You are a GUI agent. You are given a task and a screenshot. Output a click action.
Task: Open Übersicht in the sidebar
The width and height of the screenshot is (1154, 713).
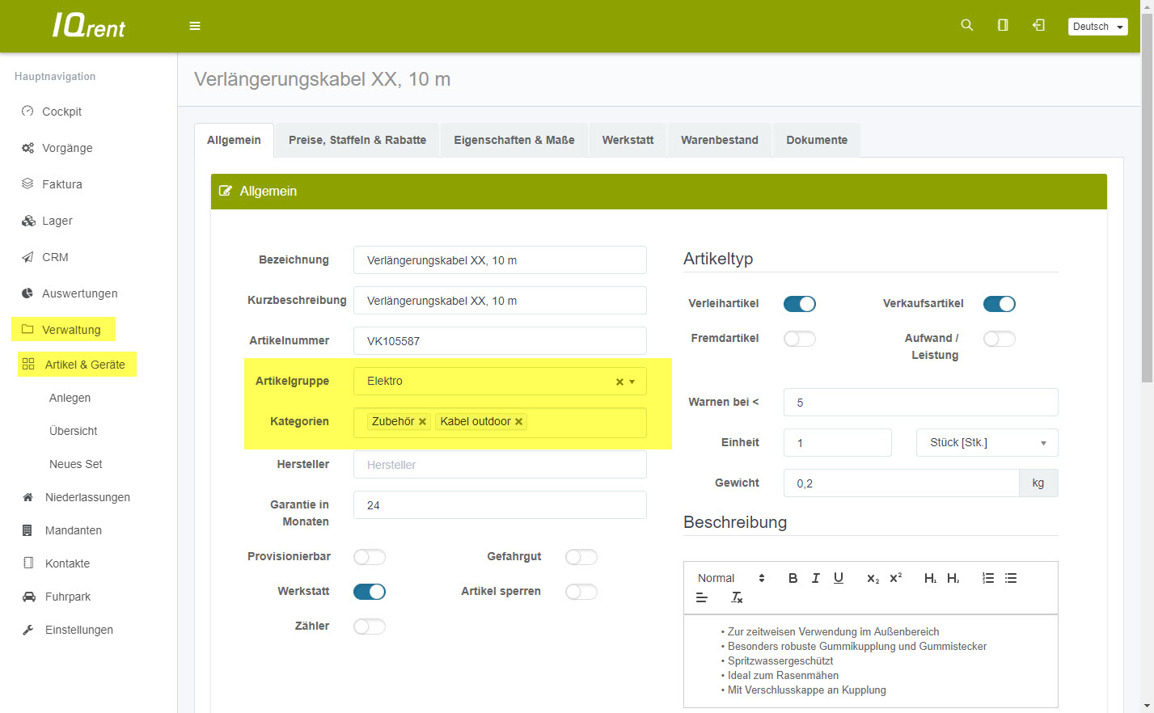pos(74,431)
